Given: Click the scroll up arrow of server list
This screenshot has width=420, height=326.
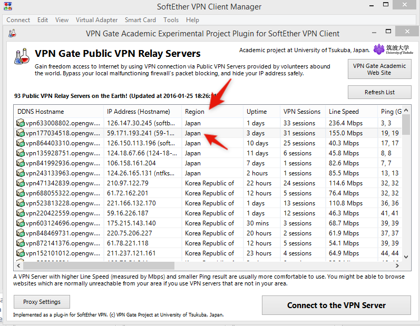Looking at the screenshot, I should point(406,110).
